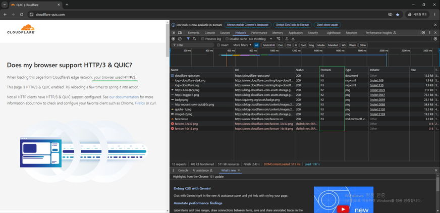The height and width of the screenshot is (213, 440).
Task: Open network search with magnifier icon
Action: [x=195, y=39]
